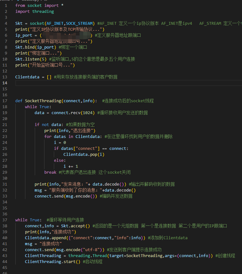The height and width of the screenshot is (274, 242).
Task: Click connect.send(msg.encode("utf-8")) statement
Action: click(x=65, y=250)
